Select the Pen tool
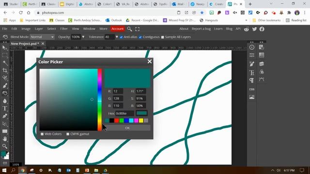The height and width of the screenshot is (174, 310). (5, 116)
